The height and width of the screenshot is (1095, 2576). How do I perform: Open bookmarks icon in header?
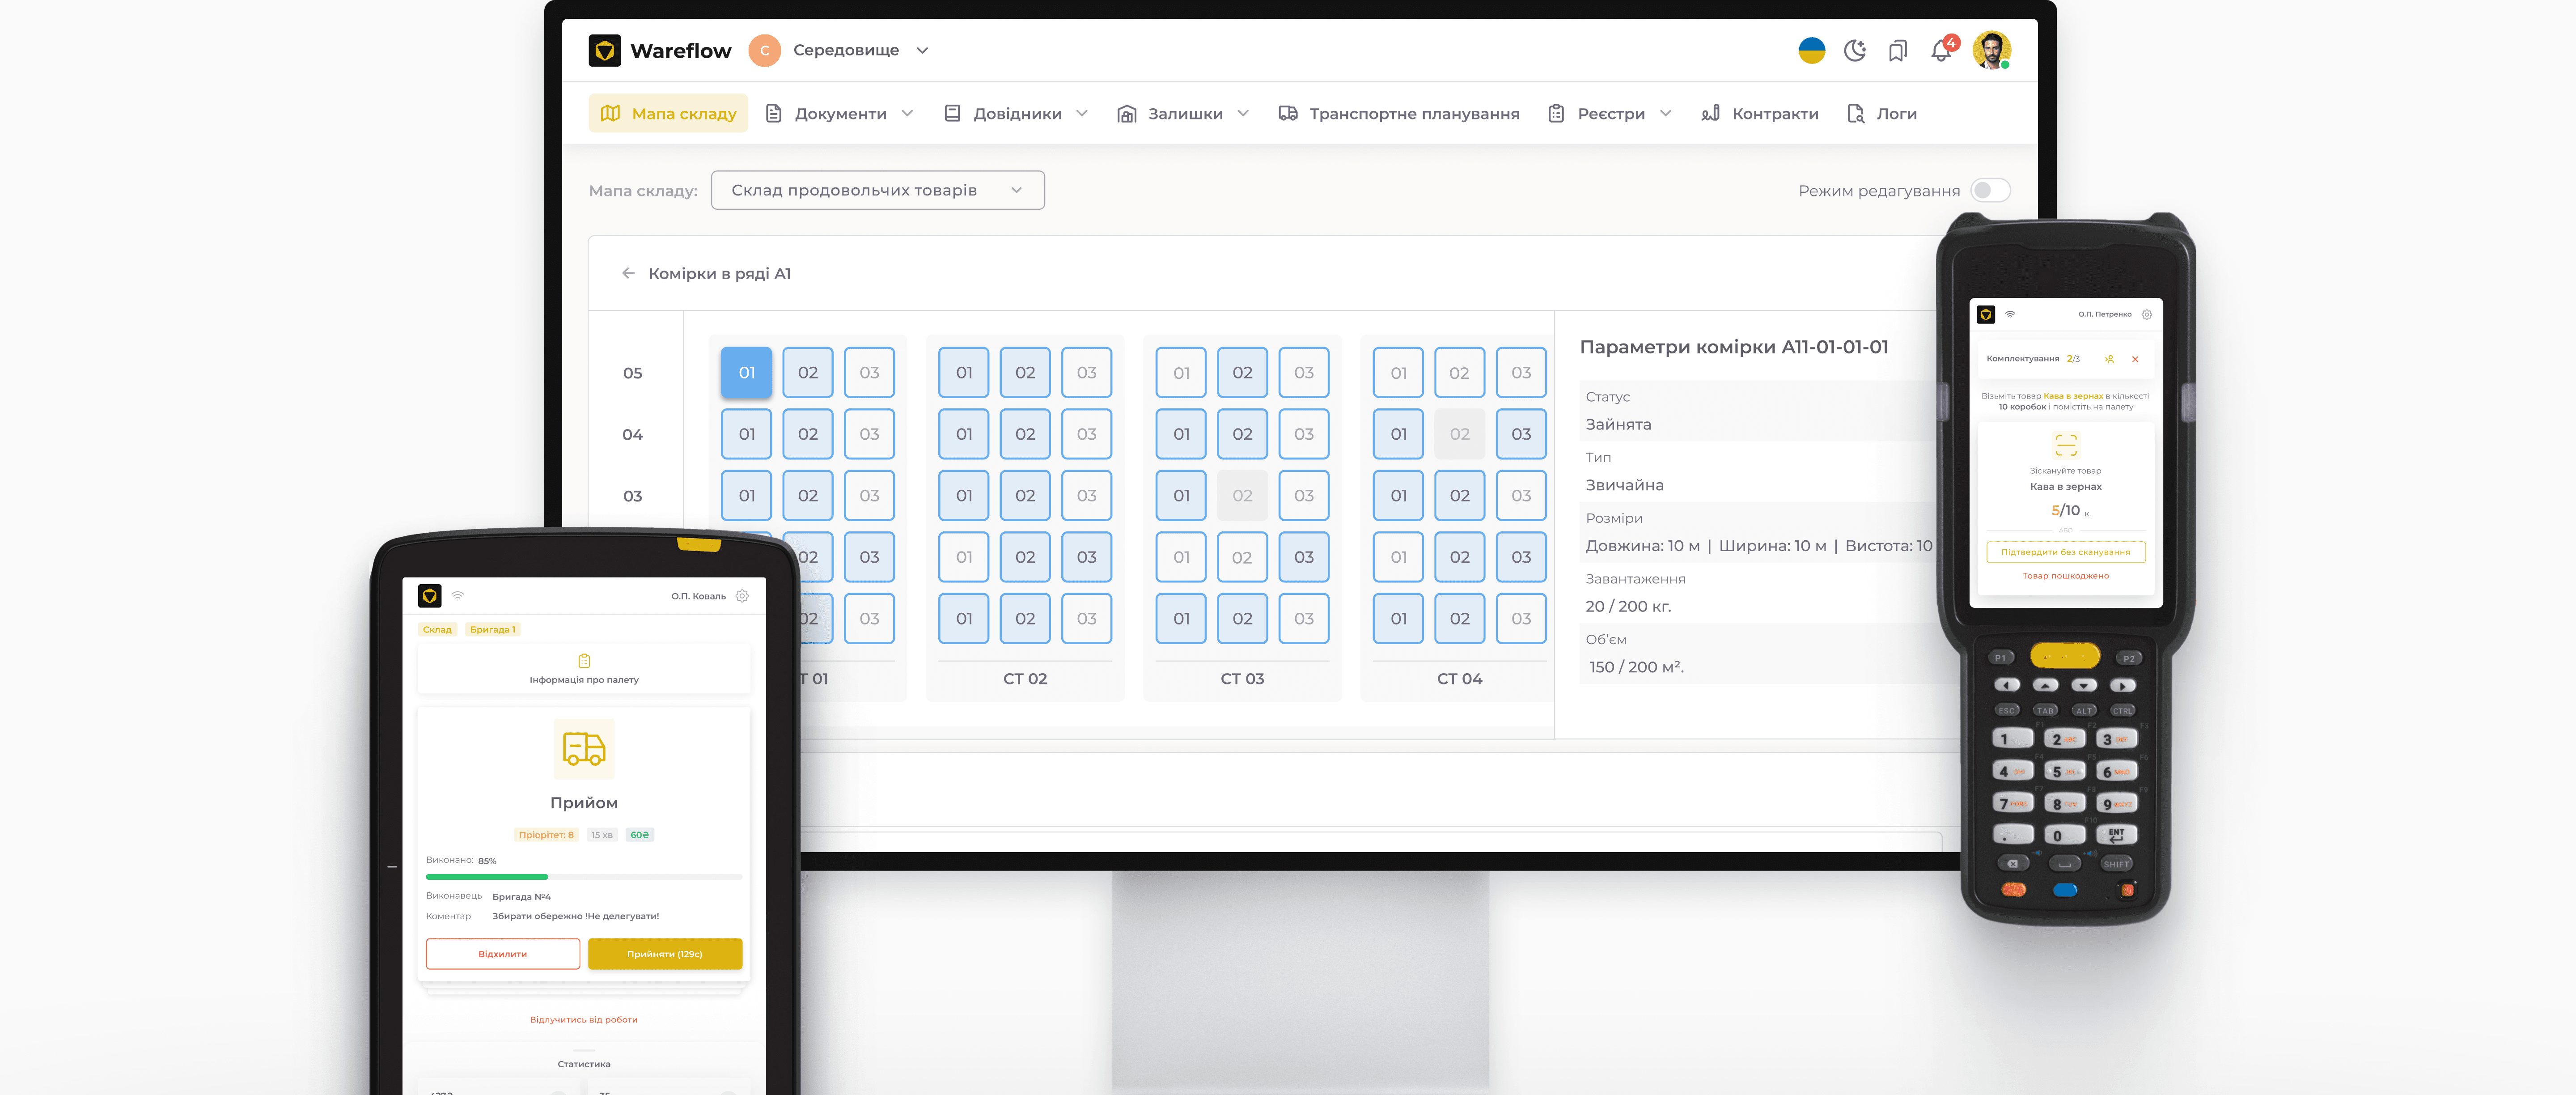tap(1897, 51)
